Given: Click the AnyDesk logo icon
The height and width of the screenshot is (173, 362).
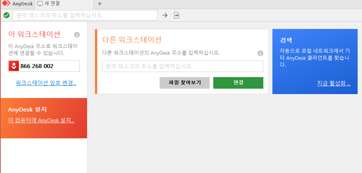Looking at the screenshot, I should [6, 4].
